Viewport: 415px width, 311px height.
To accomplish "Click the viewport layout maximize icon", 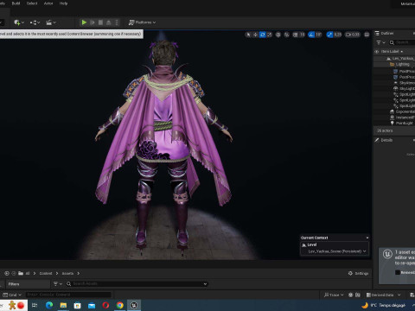I will 367,35.
